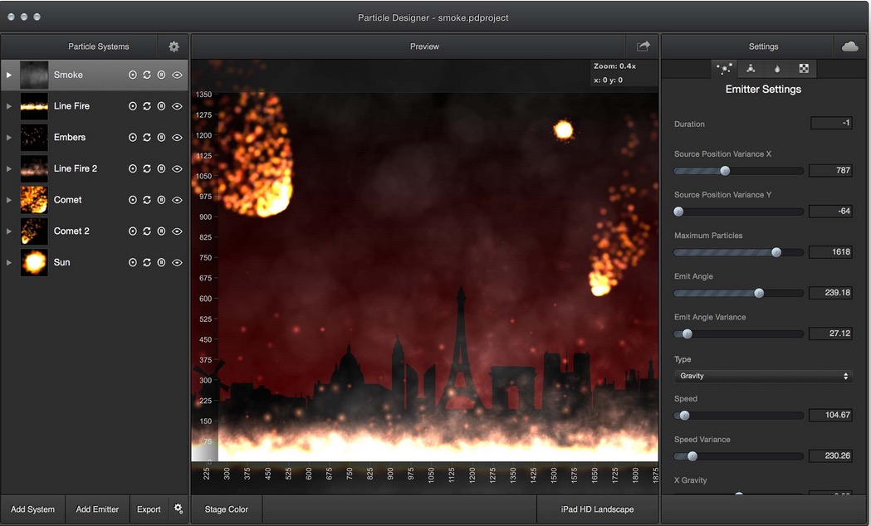The height and width of the screenshot is (526, 871).
Task: Restart the Sun system
Action: click(147, 262)
